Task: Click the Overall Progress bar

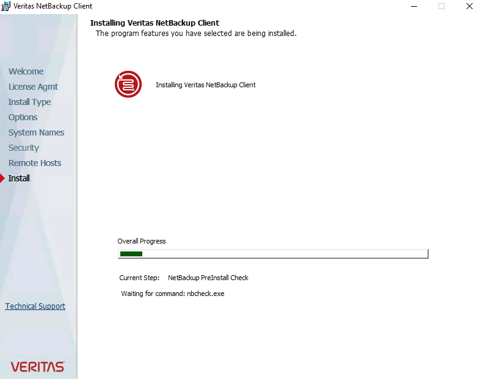Action: pyautogui.click(x=272, y=254)
